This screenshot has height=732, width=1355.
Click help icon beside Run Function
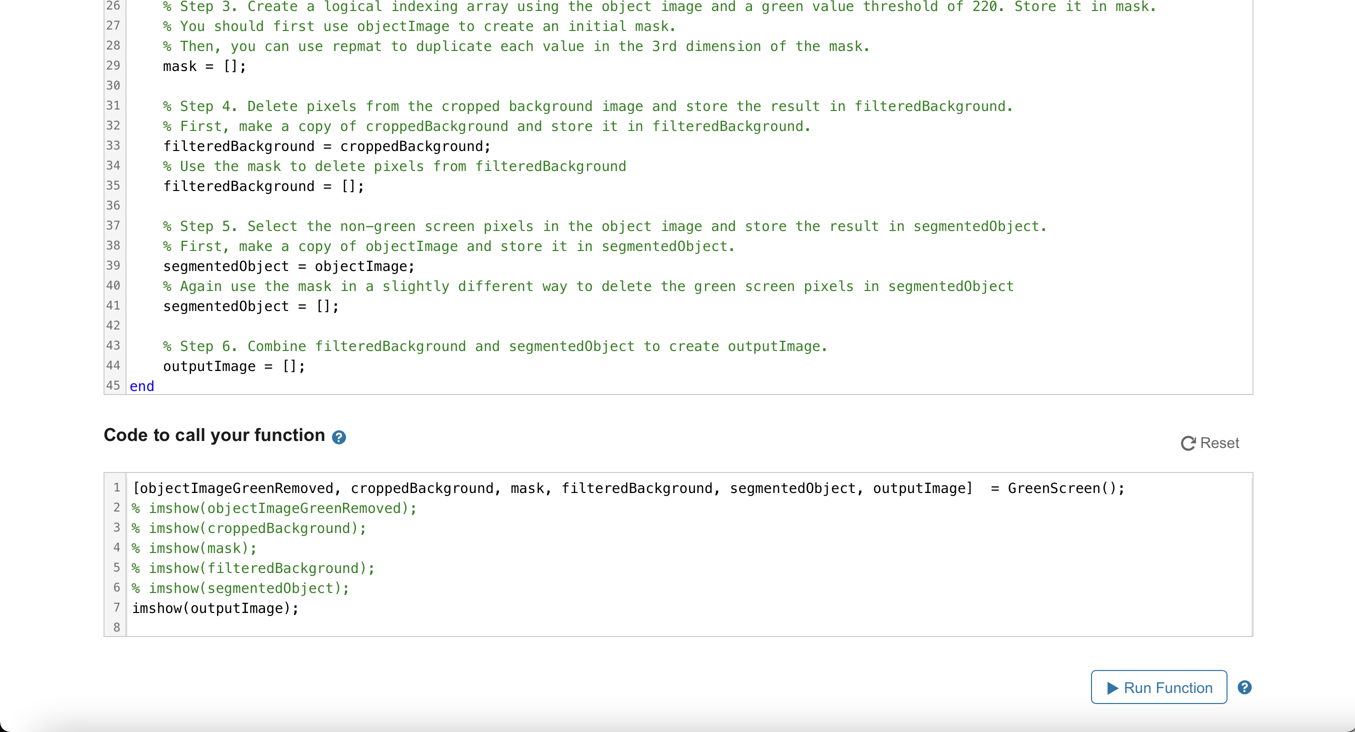coord(1244,687)
